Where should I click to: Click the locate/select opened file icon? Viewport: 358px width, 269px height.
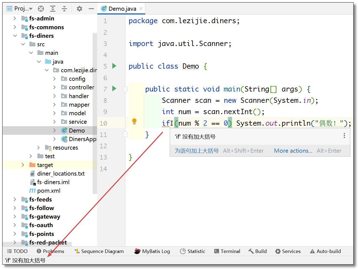41,9
